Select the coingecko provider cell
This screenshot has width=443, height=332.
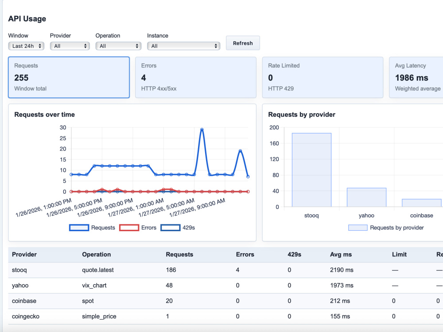[x=25, y=316]
